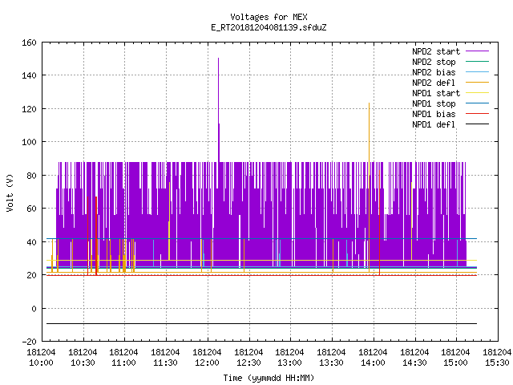513x385 pixels.
Task: Click the y-axis tick label 60
Action: 31,209
